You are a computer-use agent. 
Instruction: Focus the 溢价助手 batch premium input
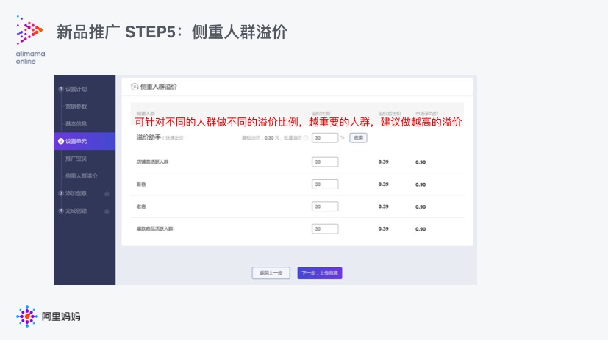(325, 138)
